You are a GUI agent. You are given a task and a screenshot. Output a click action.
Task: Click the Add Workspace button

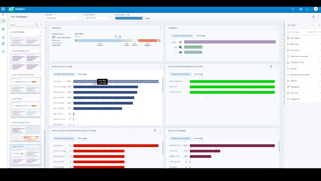18,32
